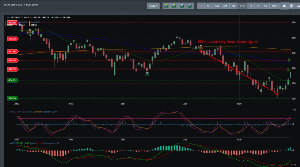300x167 pixels.
Task: Select the 1D time range
Action: (201, 6)
